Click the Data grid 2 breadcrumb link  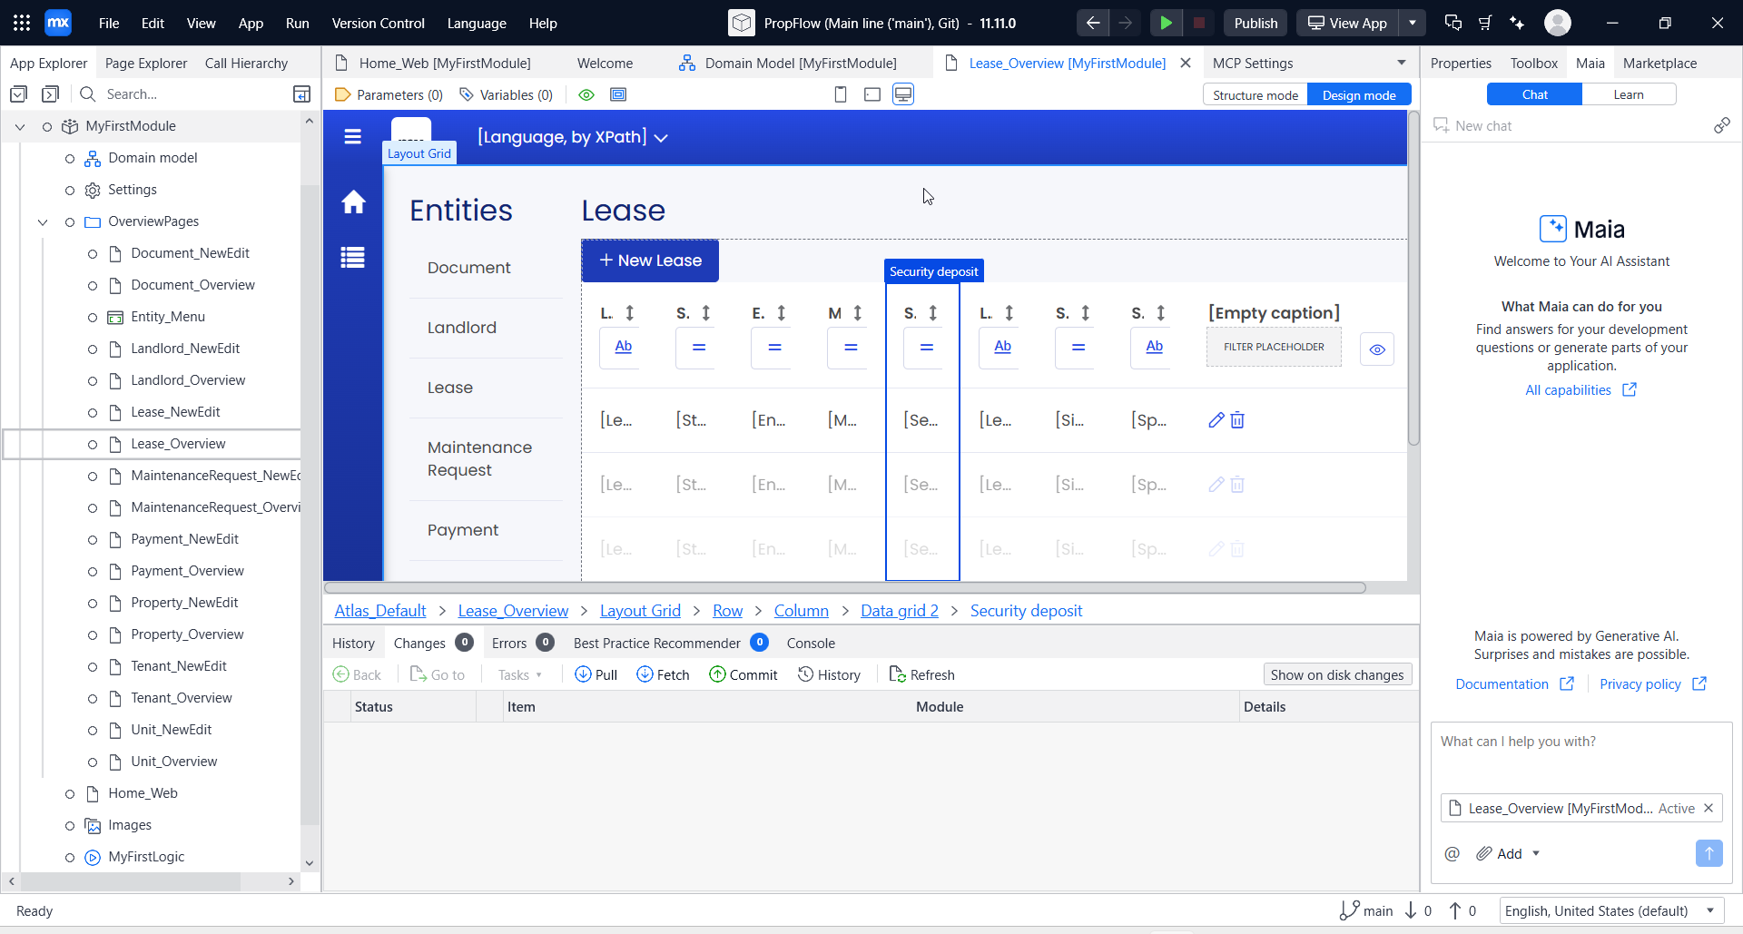(900, 611)
